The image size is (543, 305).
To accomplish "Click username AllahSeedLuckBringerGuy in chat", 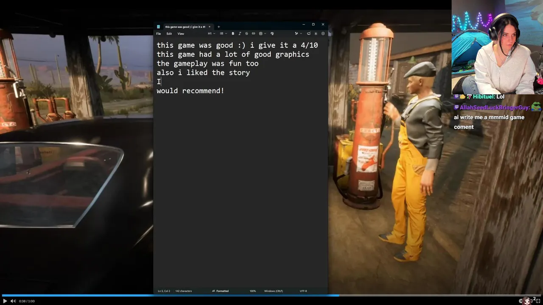I will click(494, 108).
